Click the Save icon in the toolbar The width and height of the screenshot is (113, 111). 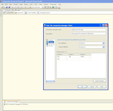point(6,7)
